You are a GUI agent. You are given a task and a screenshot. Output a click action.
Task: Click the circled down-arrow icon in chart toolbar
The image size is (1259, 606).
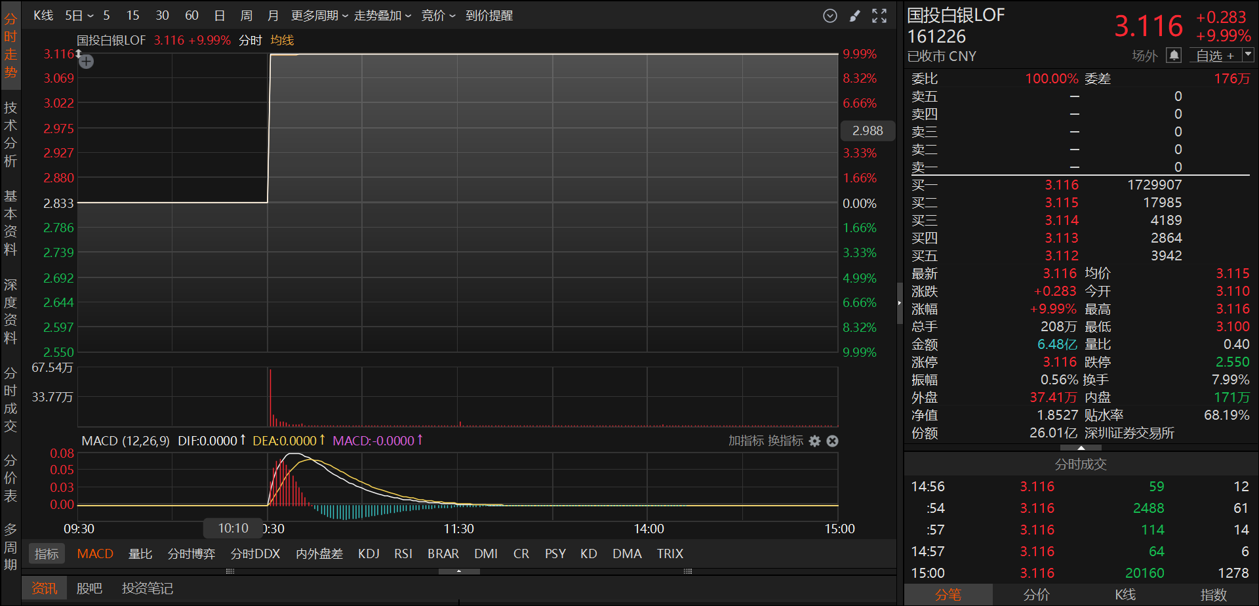click(830, 16)
